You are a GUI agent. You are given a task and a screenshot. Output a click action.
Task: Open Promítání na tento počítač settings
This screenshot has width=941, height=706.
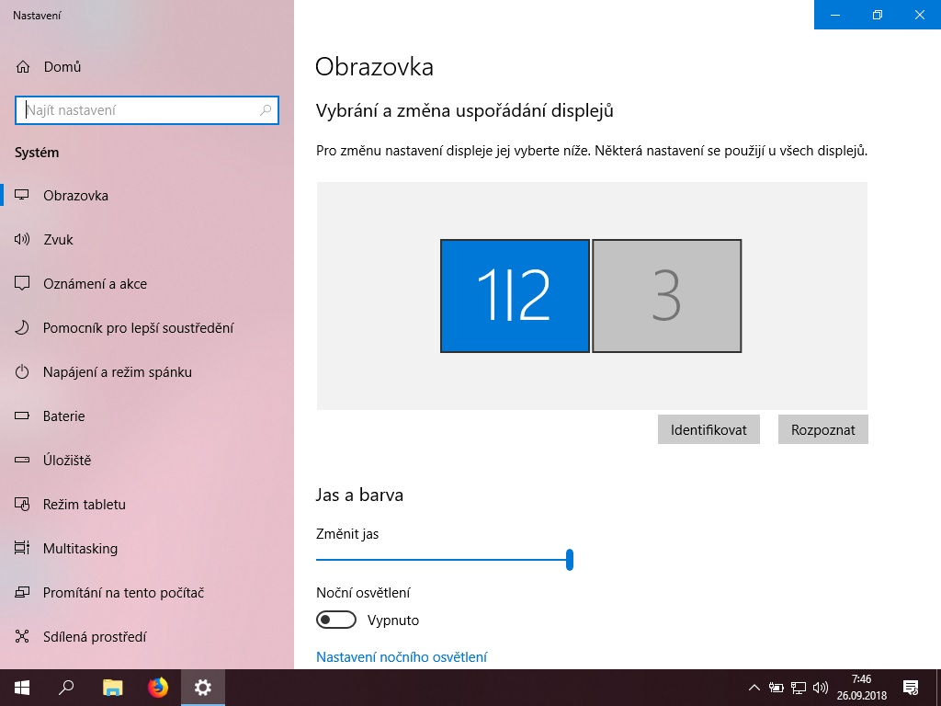pyautogui.click(x=123, y=593)
